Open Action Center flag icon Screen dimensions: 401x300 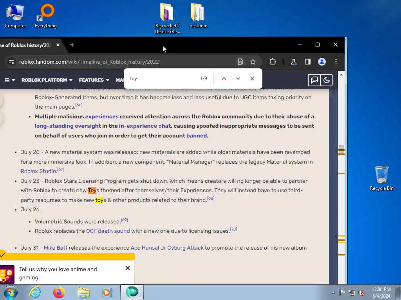point(342,293)
